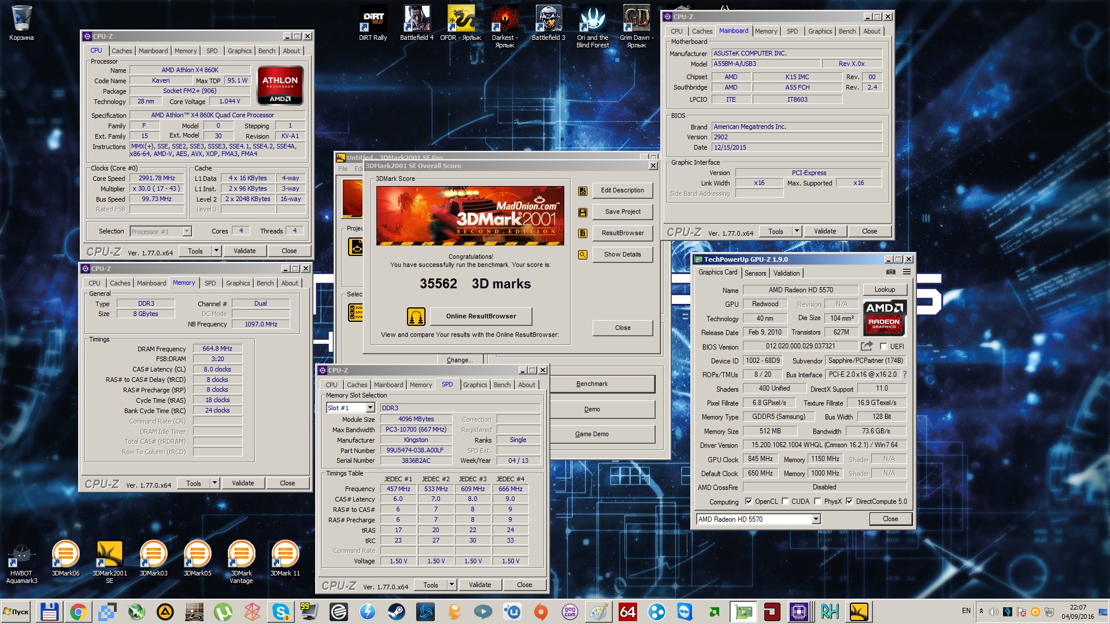Expand Tools arrow in CPU-Z Memory window
Screen dimensions: 1110x624
pyautogui.click(x=215, y=483)
